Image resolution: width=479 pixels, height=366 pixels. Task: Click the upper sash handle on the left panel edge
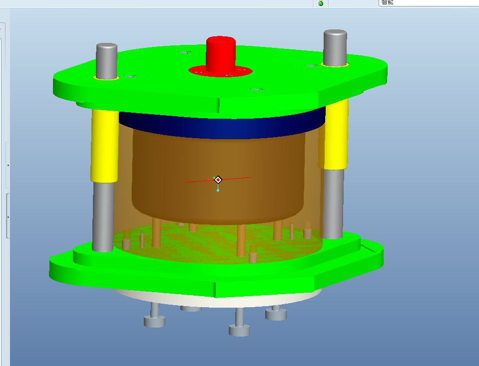8,165
